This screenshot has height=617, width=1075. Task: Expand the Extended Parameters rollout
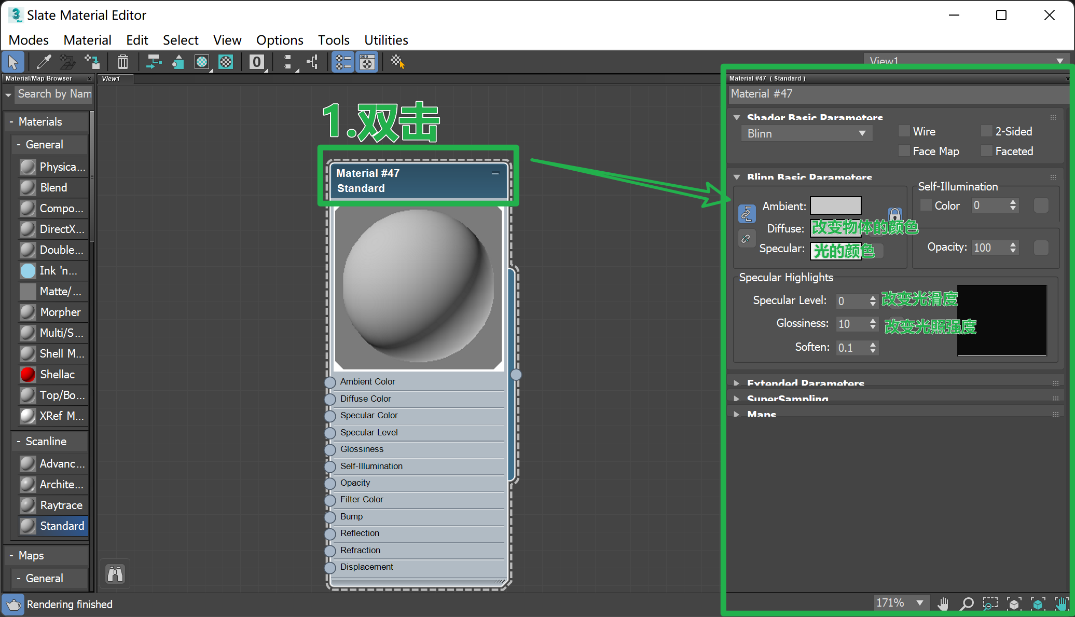(x=805, y=383)
